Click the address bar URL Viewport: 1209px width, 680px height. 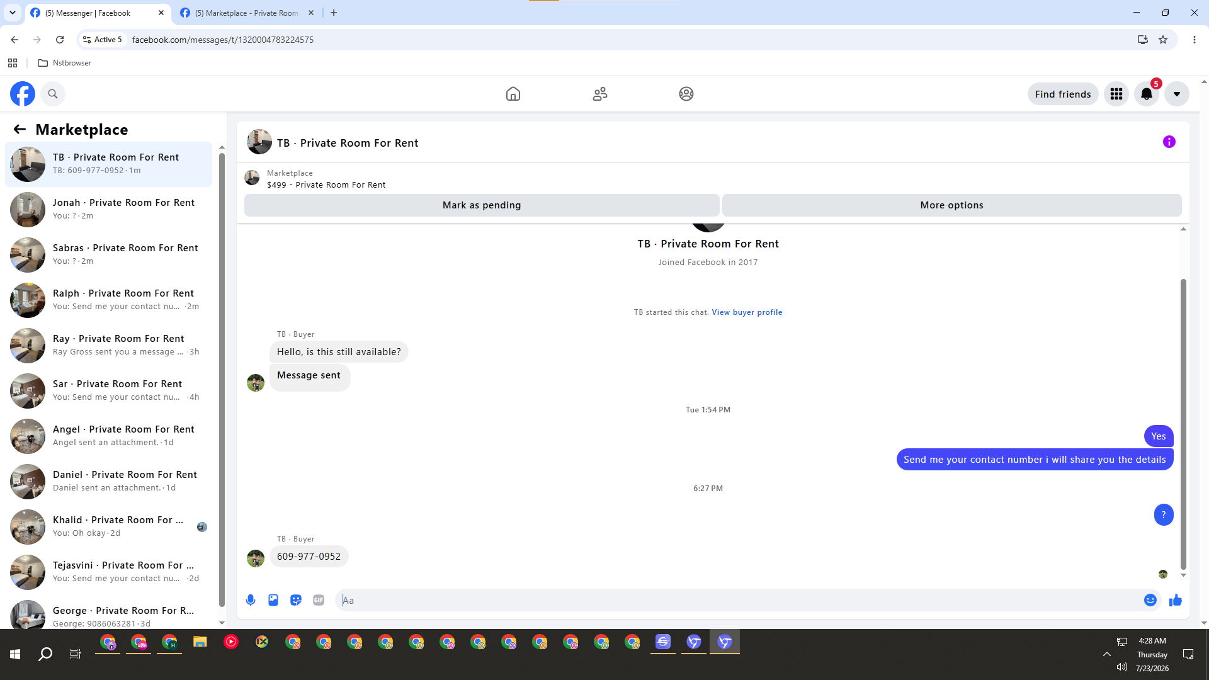click(x=223, y=40)
